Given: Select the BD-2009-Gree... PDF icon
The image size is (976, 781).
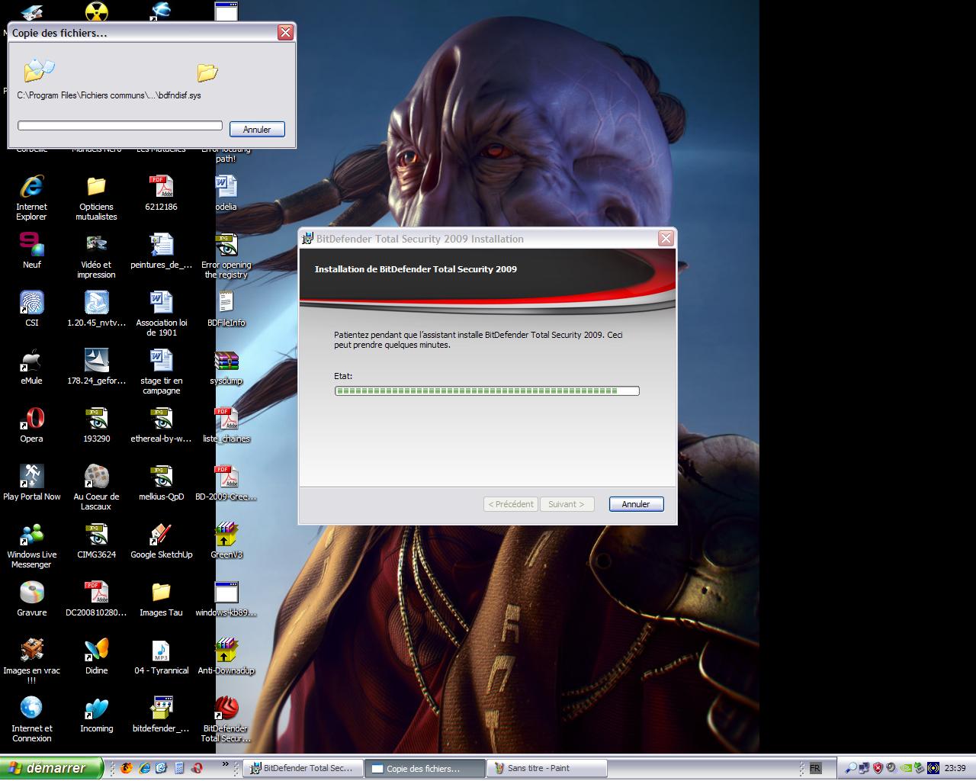Looking at the screenshot, I should click(226, 482).
